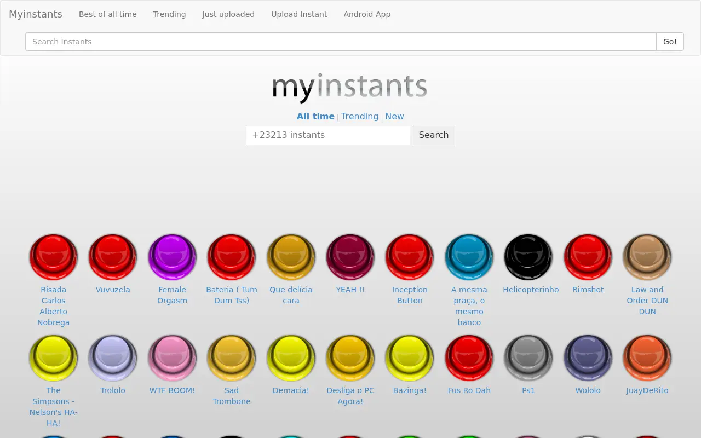The height and width of the screenshot is (438, 701).
Task: Play the black Helicopterinho button
Action: pos(528,257)
